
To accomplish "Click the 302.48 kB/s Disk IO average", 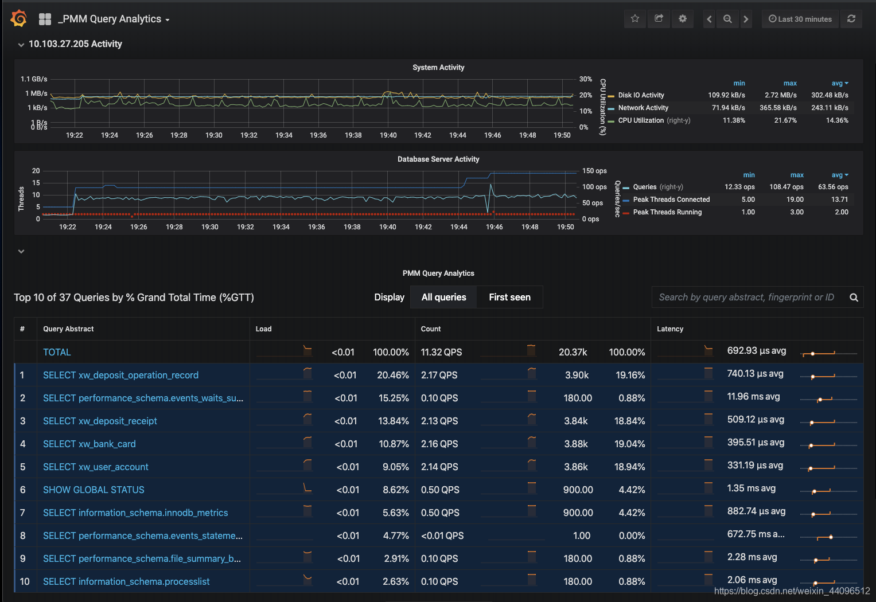I will click(x=830, y=95).
